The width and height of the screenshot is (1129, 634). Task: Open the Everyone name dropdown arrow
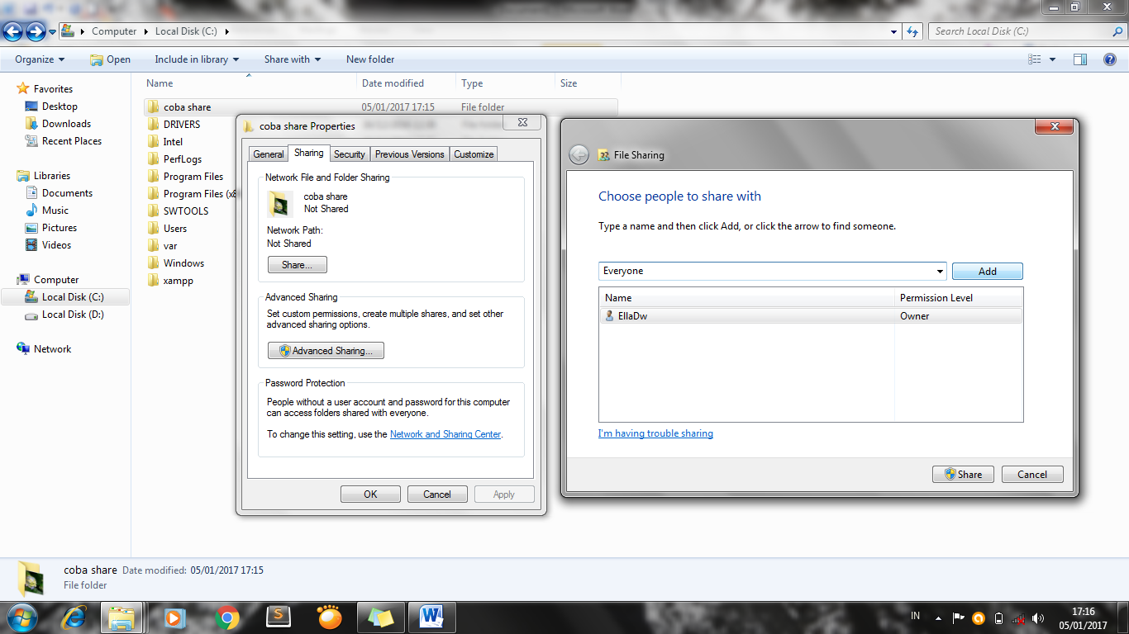click(x=940, y=272)
